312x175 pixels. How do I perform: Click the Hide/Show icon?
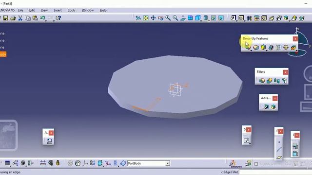(x=214, y=18)
